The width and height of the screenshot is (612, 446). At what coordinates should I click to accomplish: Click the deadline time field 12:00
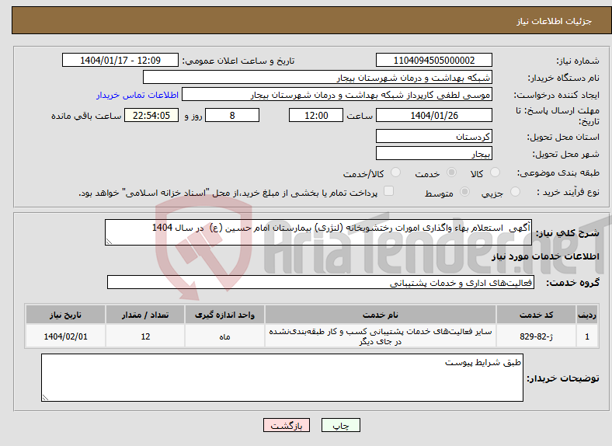[x=316, y=115]
